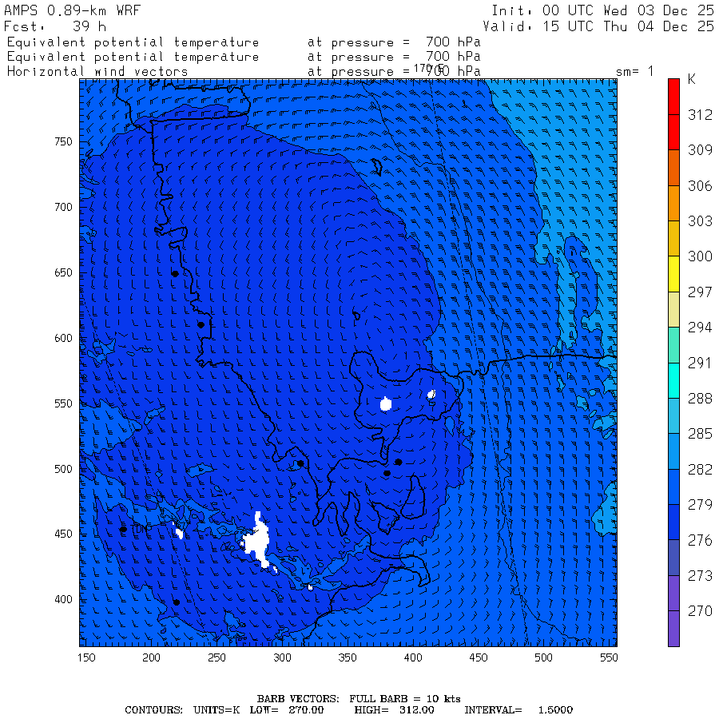Click colorbar value label 297
This screenshot has width=719, height=719.
pyautogui.click(x=700, y=292)
